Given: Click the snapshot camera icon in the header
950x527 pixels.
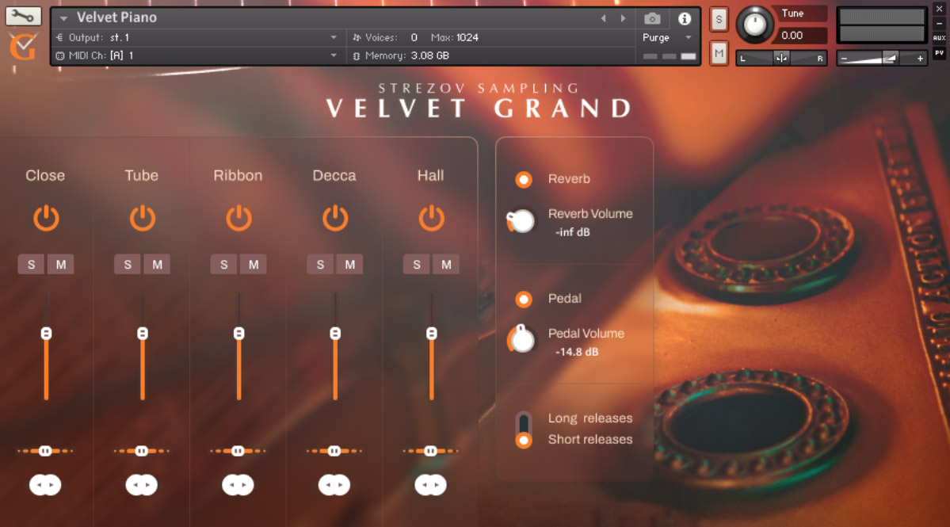Looking at the screenshot, I should [x=651, y=19].
